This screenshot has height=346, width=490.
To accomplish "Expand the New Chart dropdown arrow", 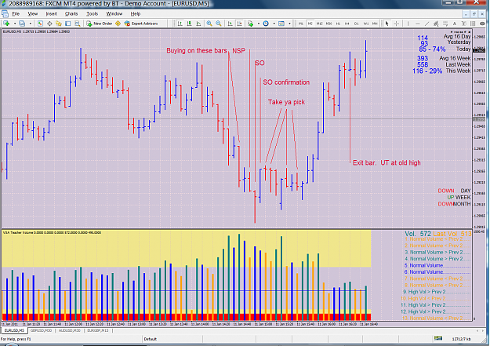I will click(x=15, y=24).
